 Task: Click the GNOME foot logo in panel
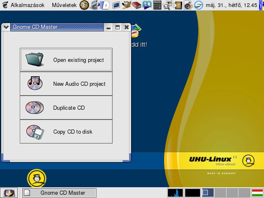(x=5, y=5)
